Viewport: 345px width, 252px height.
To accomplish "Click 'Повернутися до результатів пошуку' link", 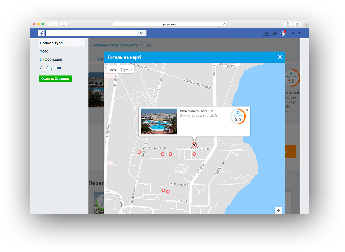I will (x=120, y=45).
